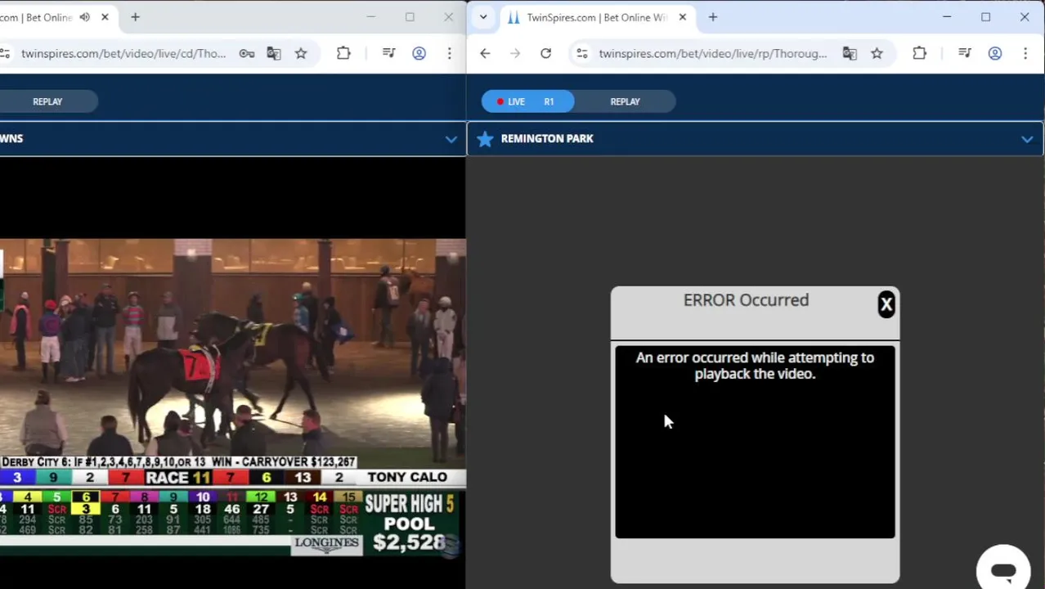The height and width of the screenshot is (589, 1045).
Task: Switch to LIVE R1 video mode
Action: click(x=527, y=101)
